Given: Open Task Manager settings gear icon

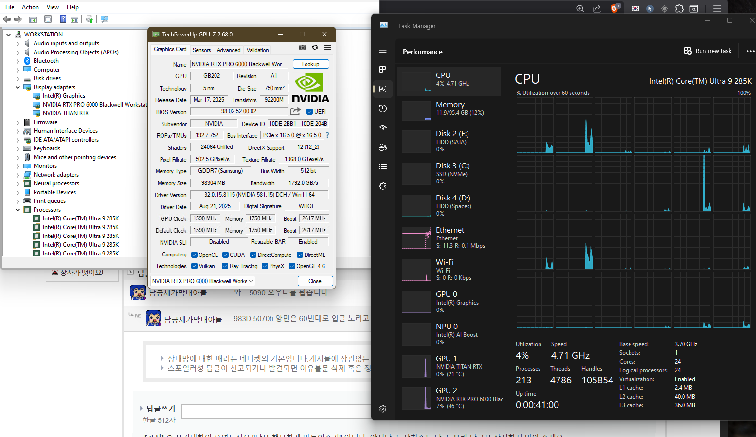Looking at the screenshot, I should click(383, 409).
